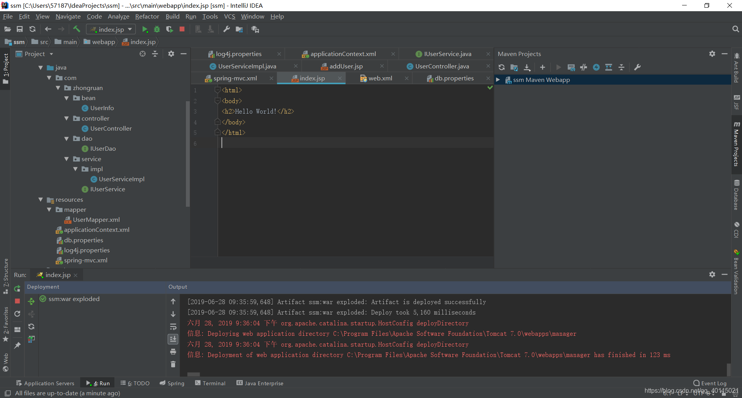The image size is (742, 398).
Task: Run with coverage icon in toolbar
Action: point(169,29)
